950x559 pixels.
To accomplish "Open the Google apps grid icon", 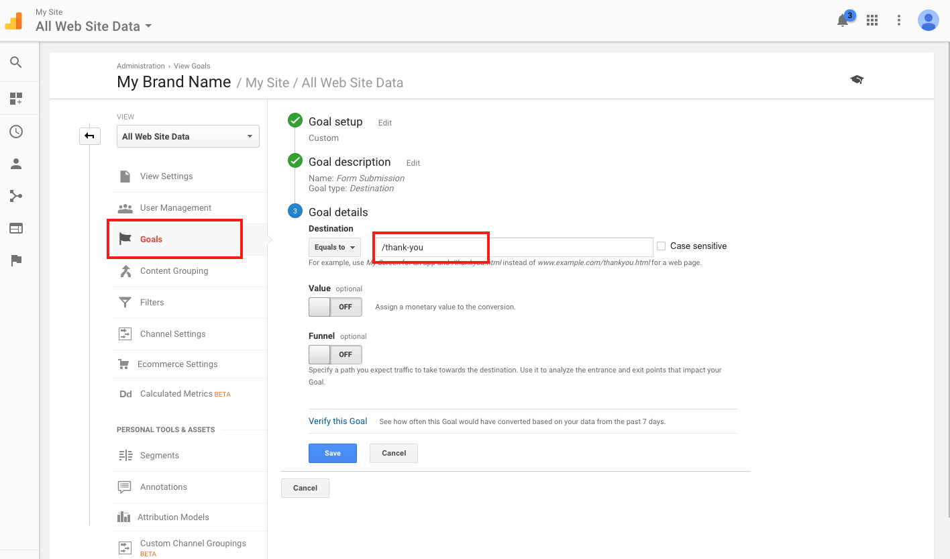I will coord(872,20).
